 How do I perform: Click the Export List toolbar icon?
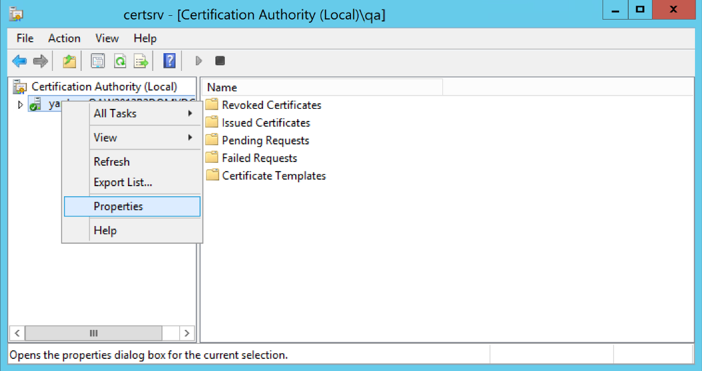pyautogui.click(x=140, y=61)
